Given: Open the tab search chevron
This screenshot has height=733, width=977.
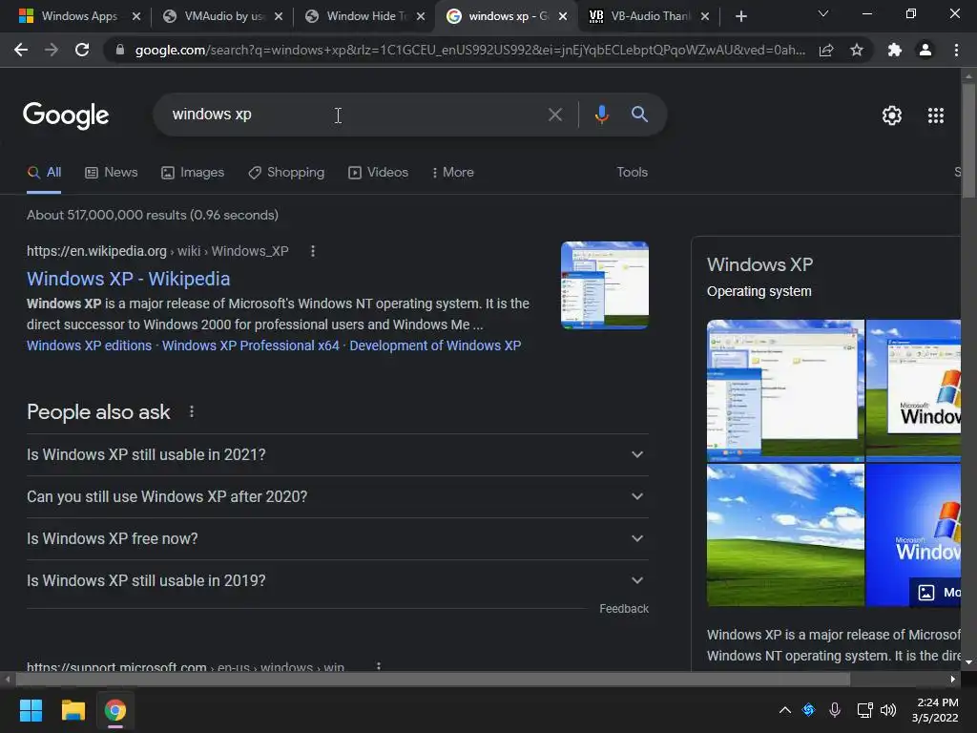Looking at the screenshot, I should (x=823, y=13).
